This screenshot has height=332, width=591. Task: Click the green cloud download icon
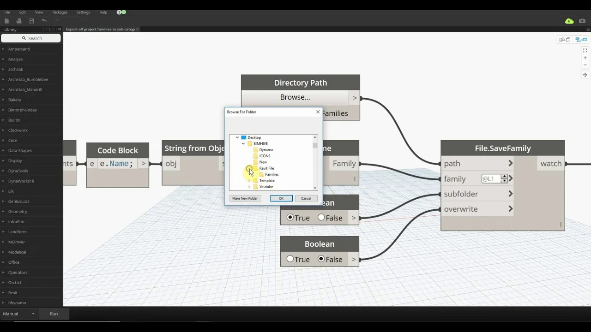click(x=569, y=21)
